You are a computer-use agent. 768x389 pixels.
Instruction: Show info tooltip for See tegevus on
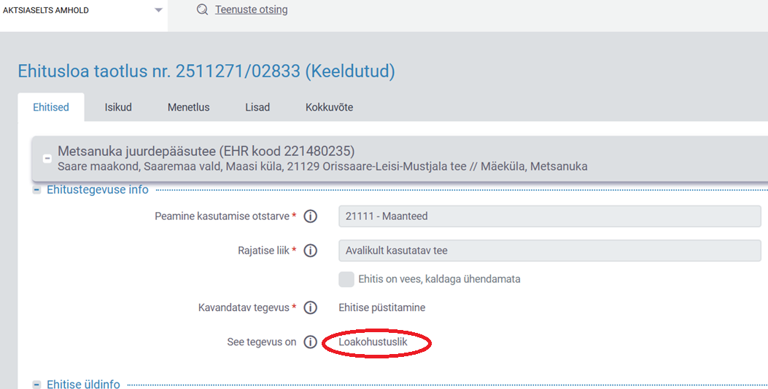point(310,342)
